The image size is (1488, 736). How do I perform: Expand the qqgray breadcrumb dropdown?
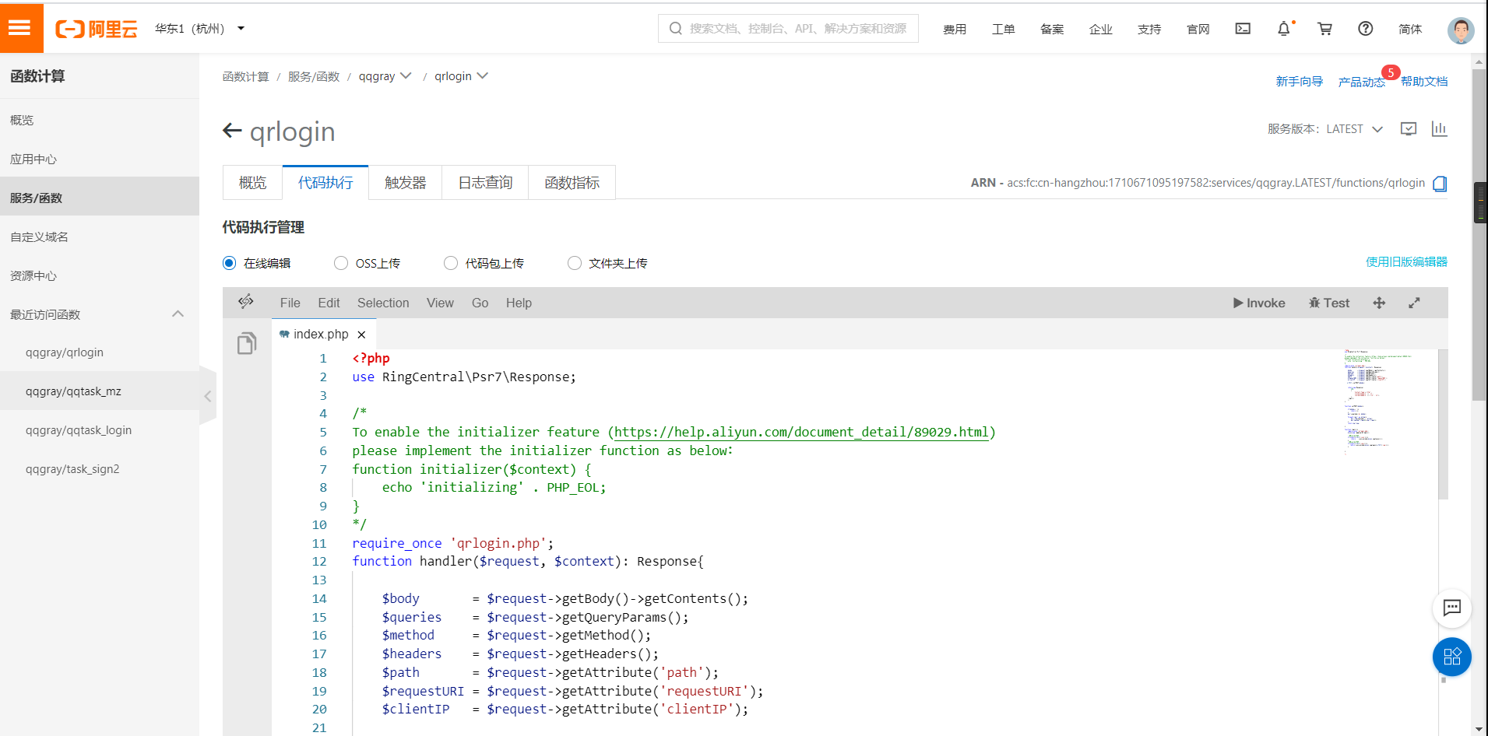(x=385, y=76)
